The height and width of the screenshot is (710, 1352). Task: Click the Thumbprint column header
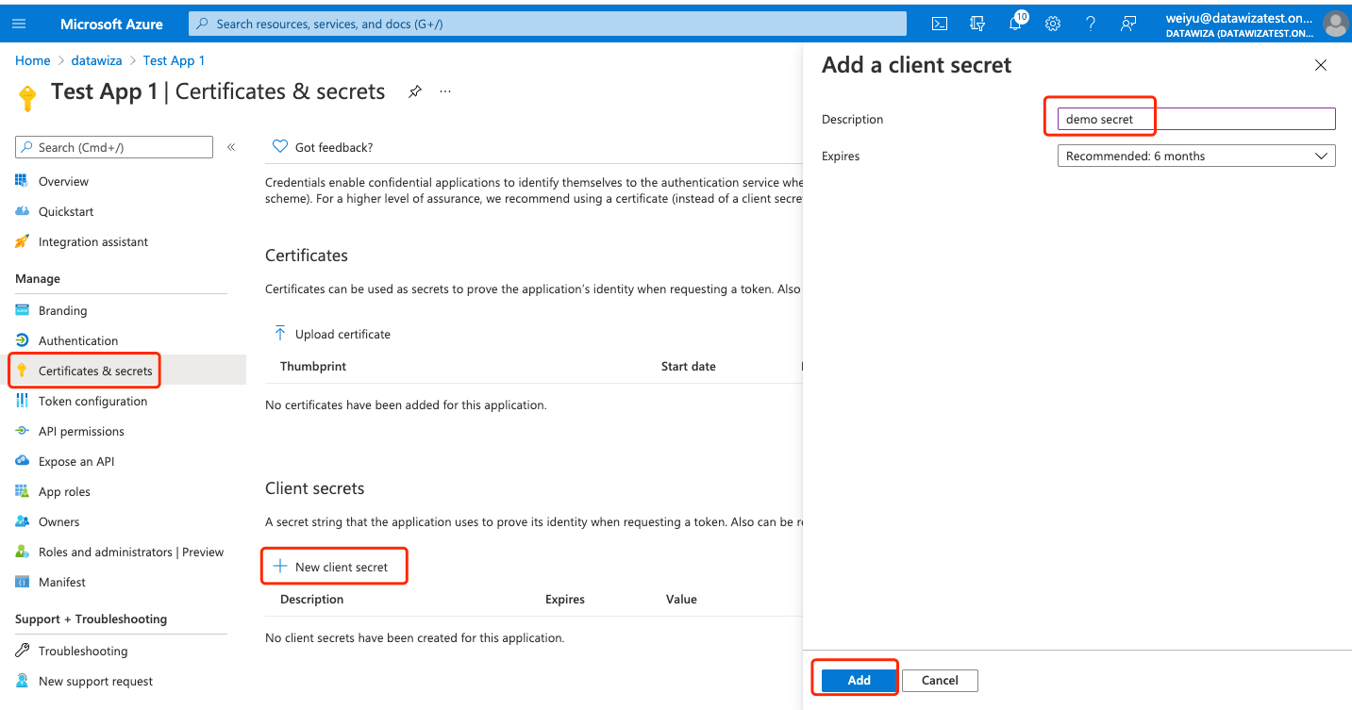313,366
